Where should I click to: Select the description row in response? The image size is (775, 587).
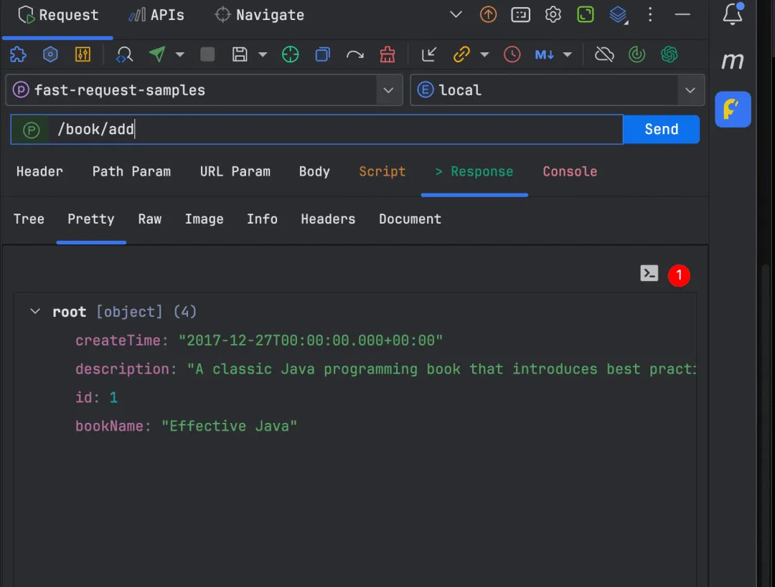tap(385, 369)
